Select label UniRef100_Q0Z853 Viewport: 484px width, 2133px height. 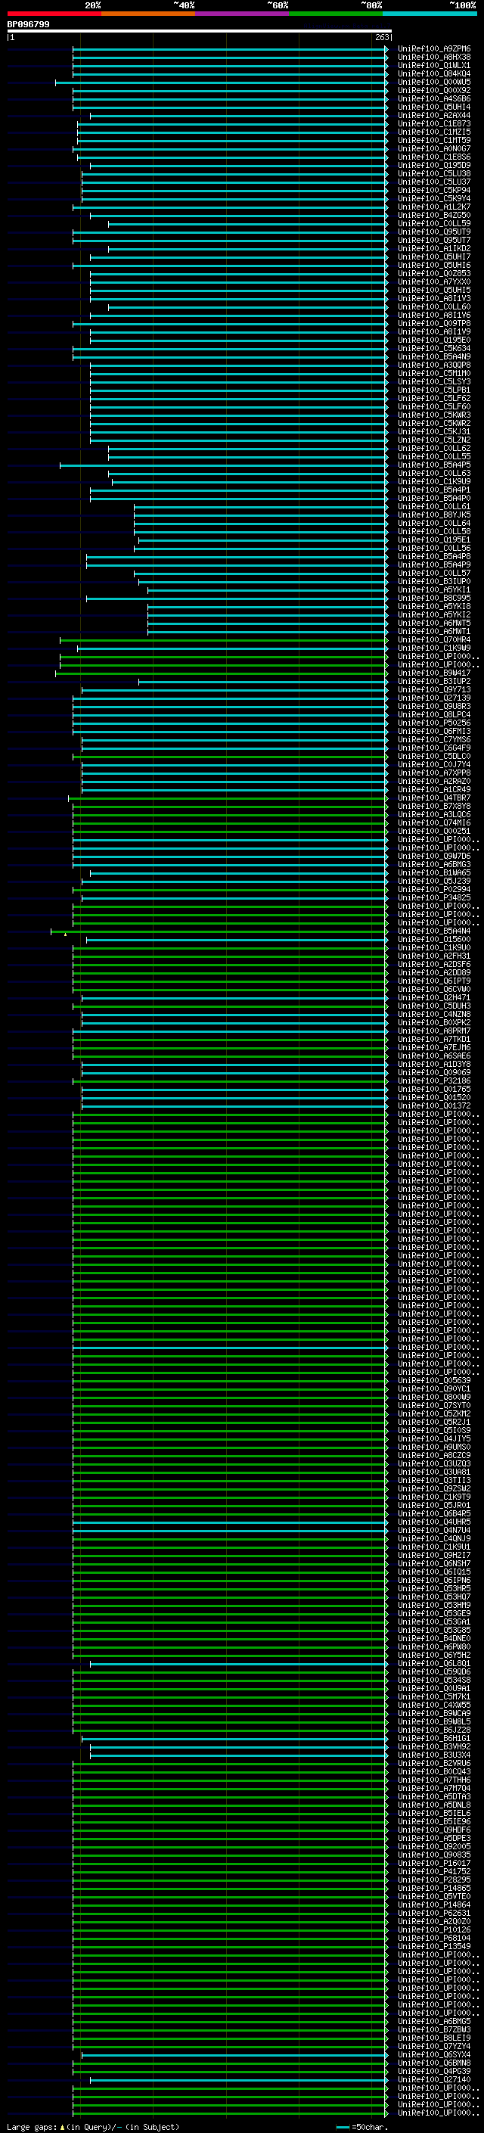(433, 273)
